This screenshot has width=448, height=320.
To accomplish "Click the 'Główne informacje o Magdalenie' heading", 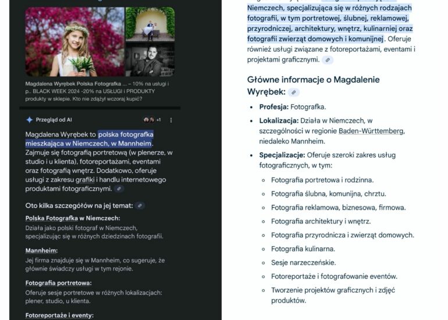I will (313, 79).
